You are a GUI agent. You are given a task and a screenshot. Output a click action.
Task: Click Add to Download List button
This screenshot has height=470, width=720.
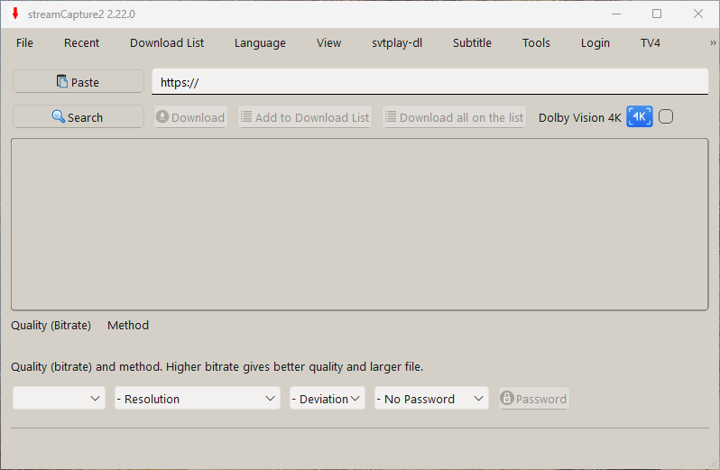click(305, 117)
